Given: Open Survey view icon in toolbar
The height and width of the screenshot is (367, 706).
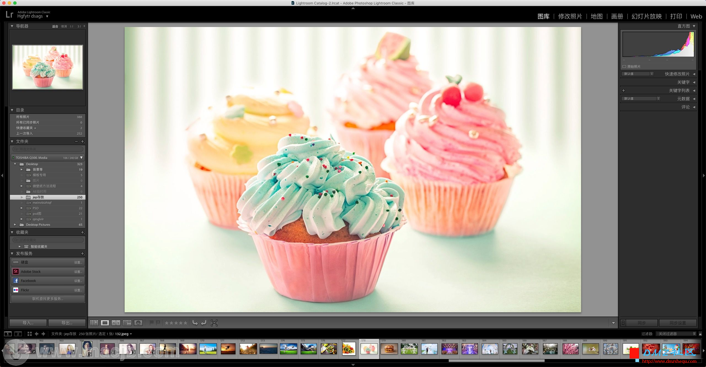Looking at the screenshot, I should (x=127, y=323).
